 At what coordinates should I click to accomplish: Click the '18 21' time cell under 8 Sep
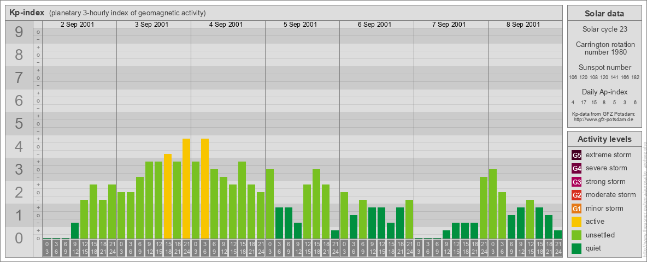point(549,248)
